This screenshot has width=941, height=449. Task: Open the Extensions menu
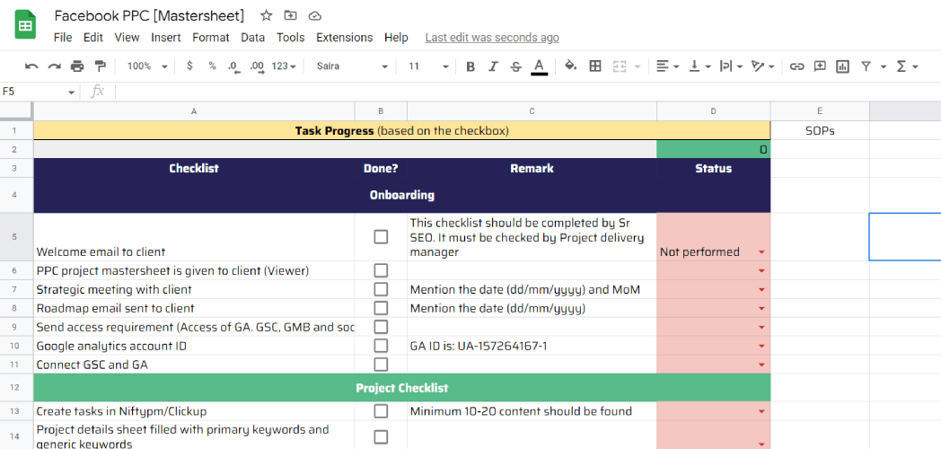[345, 37]
